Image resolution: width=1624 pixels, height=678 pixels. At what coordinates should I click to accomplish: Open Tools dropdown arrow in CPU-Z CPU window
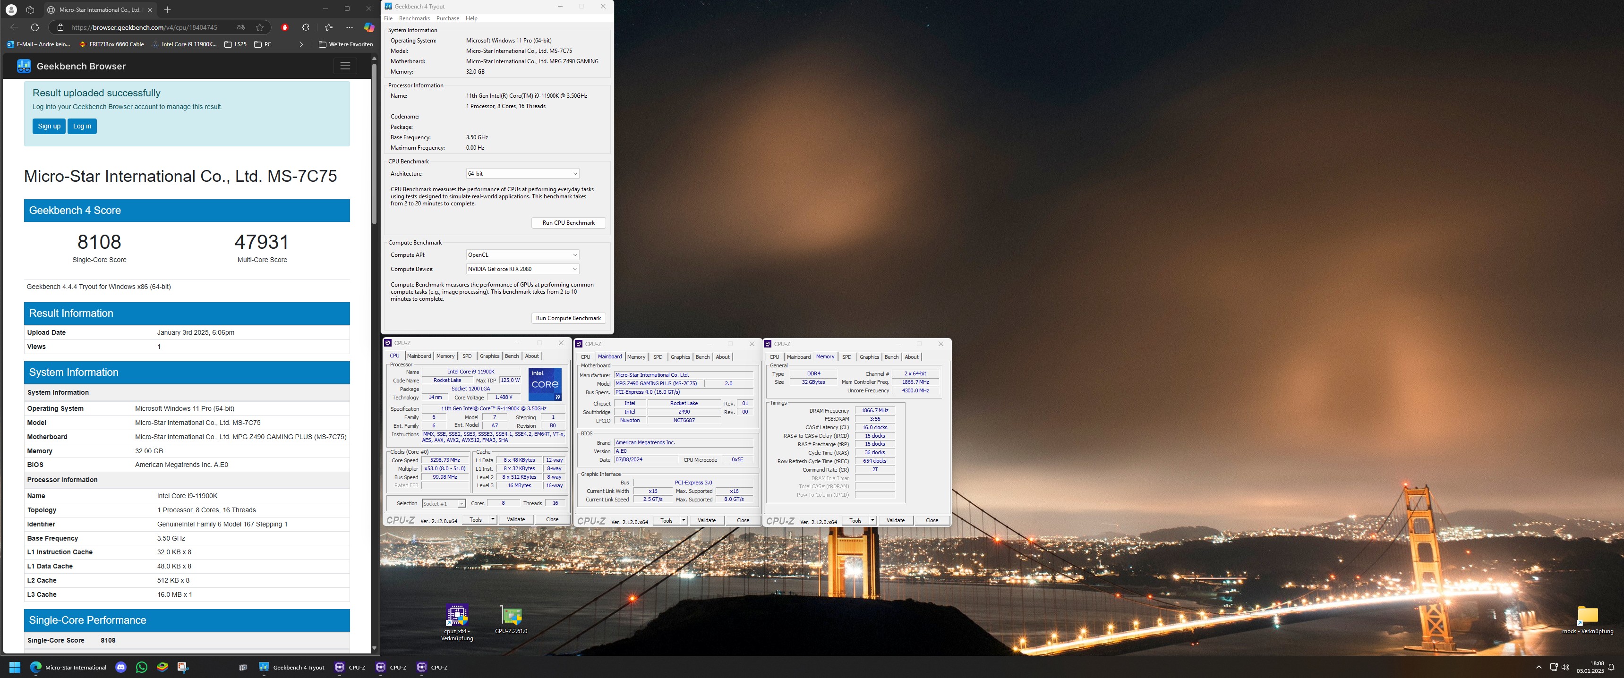(x=493, y=519)
